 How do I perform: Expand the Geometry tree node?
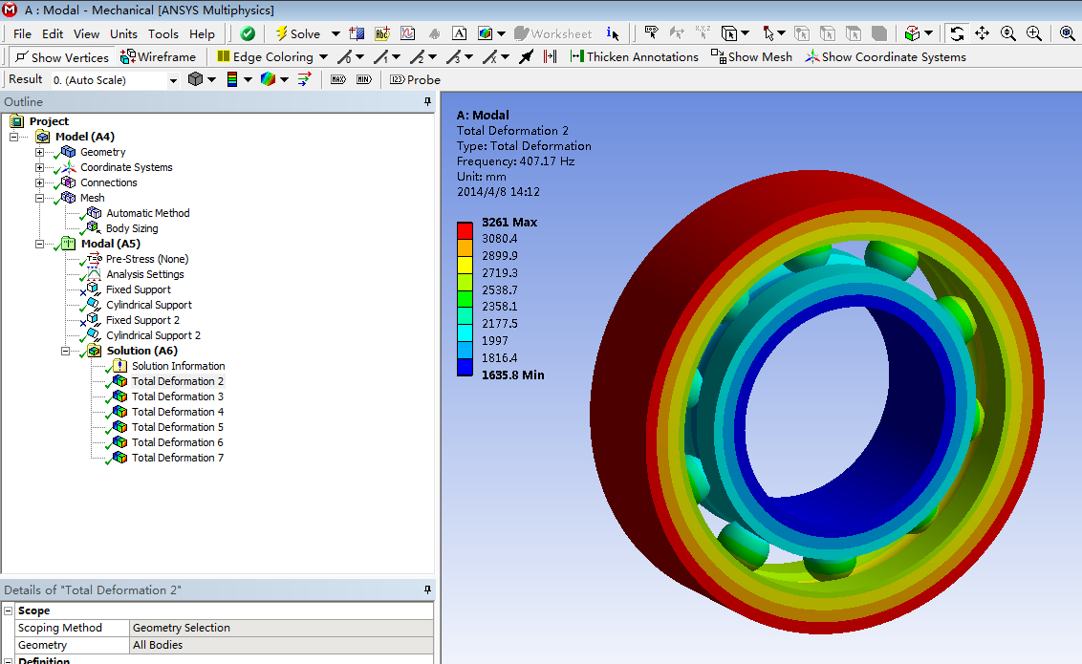tap(39, 152)
